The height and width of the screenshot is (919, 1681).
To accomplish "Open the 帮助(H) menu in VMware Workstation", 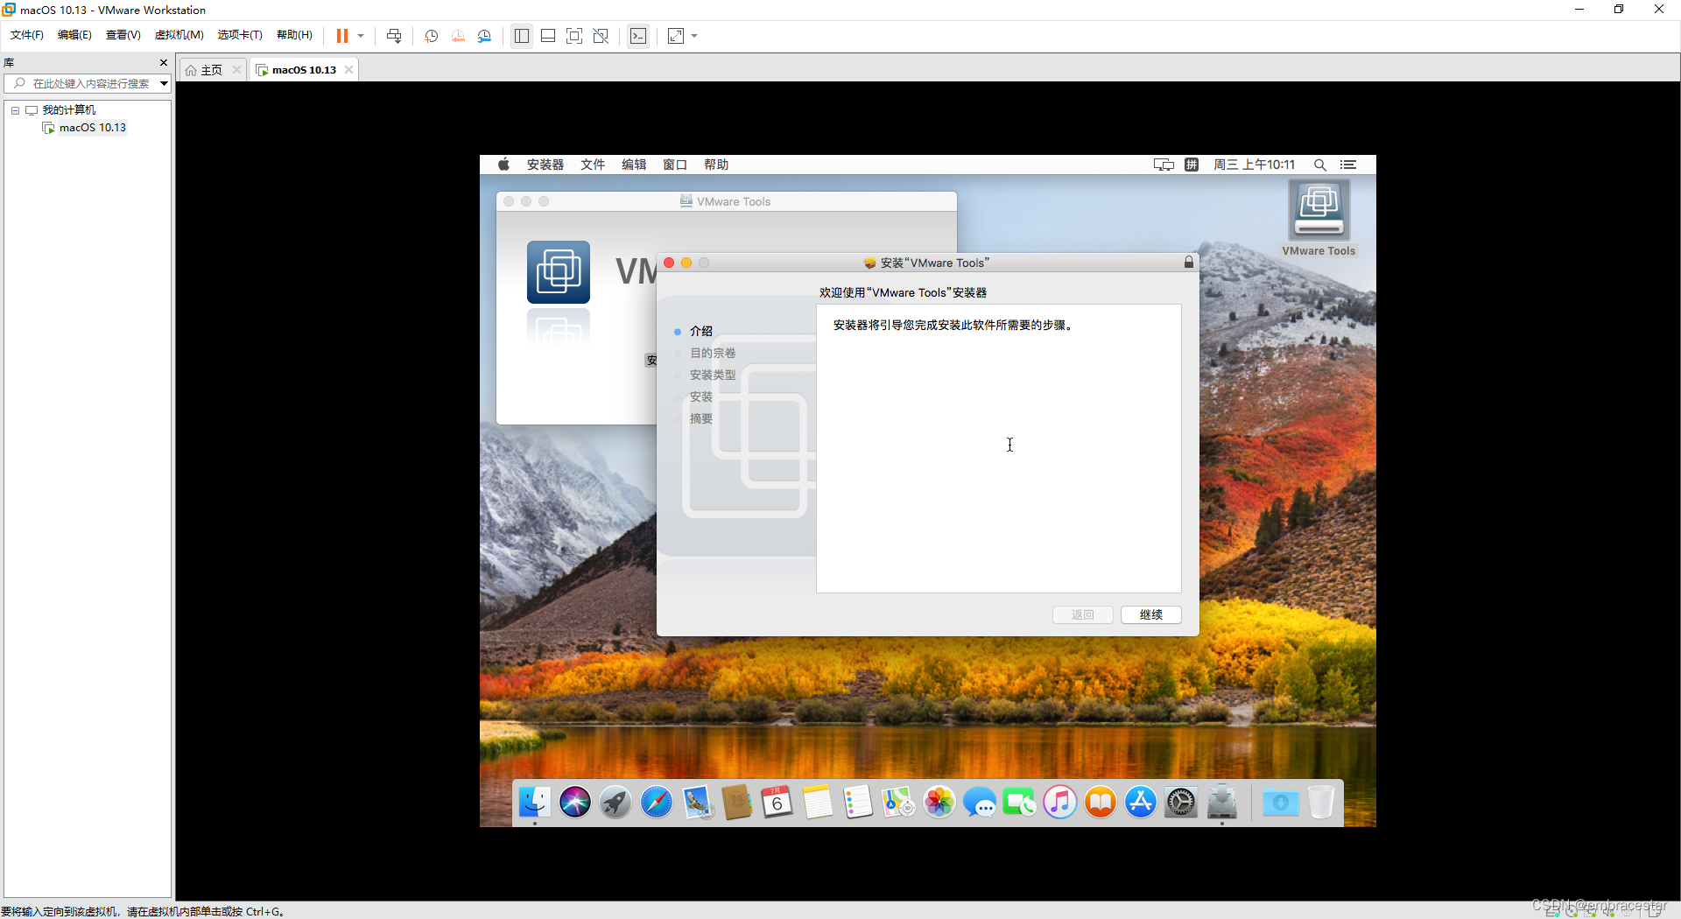I will pos(294,35).
